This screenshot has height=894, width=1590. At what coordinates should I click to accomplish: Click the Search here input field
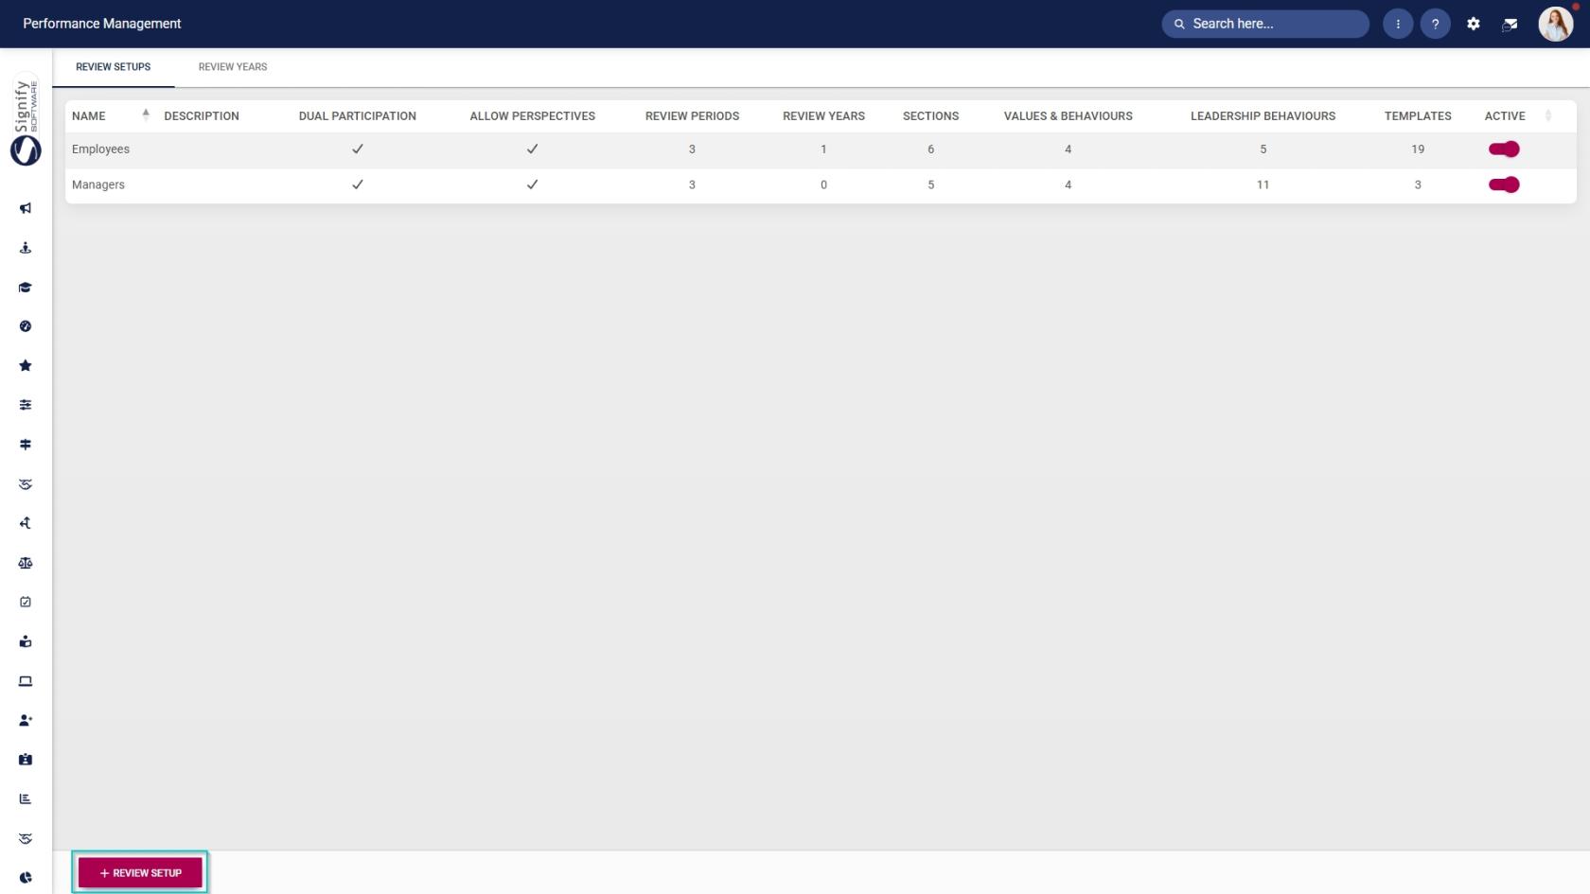tap(1265, 24)
